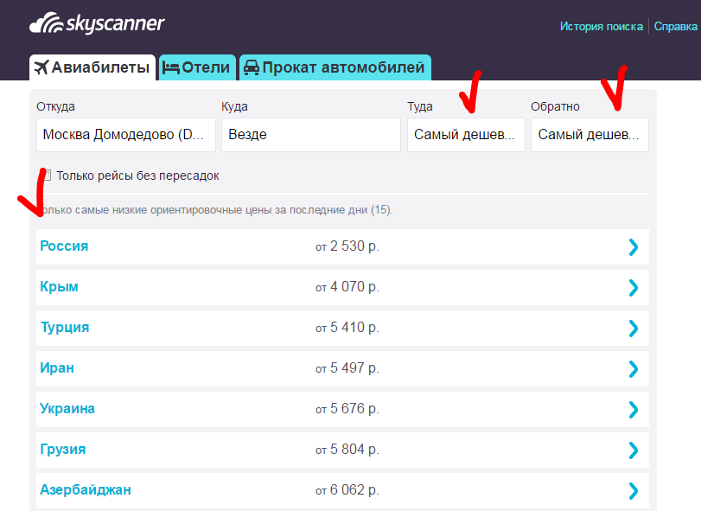Open the Авиабилеты tab

[x=92, y=67]
